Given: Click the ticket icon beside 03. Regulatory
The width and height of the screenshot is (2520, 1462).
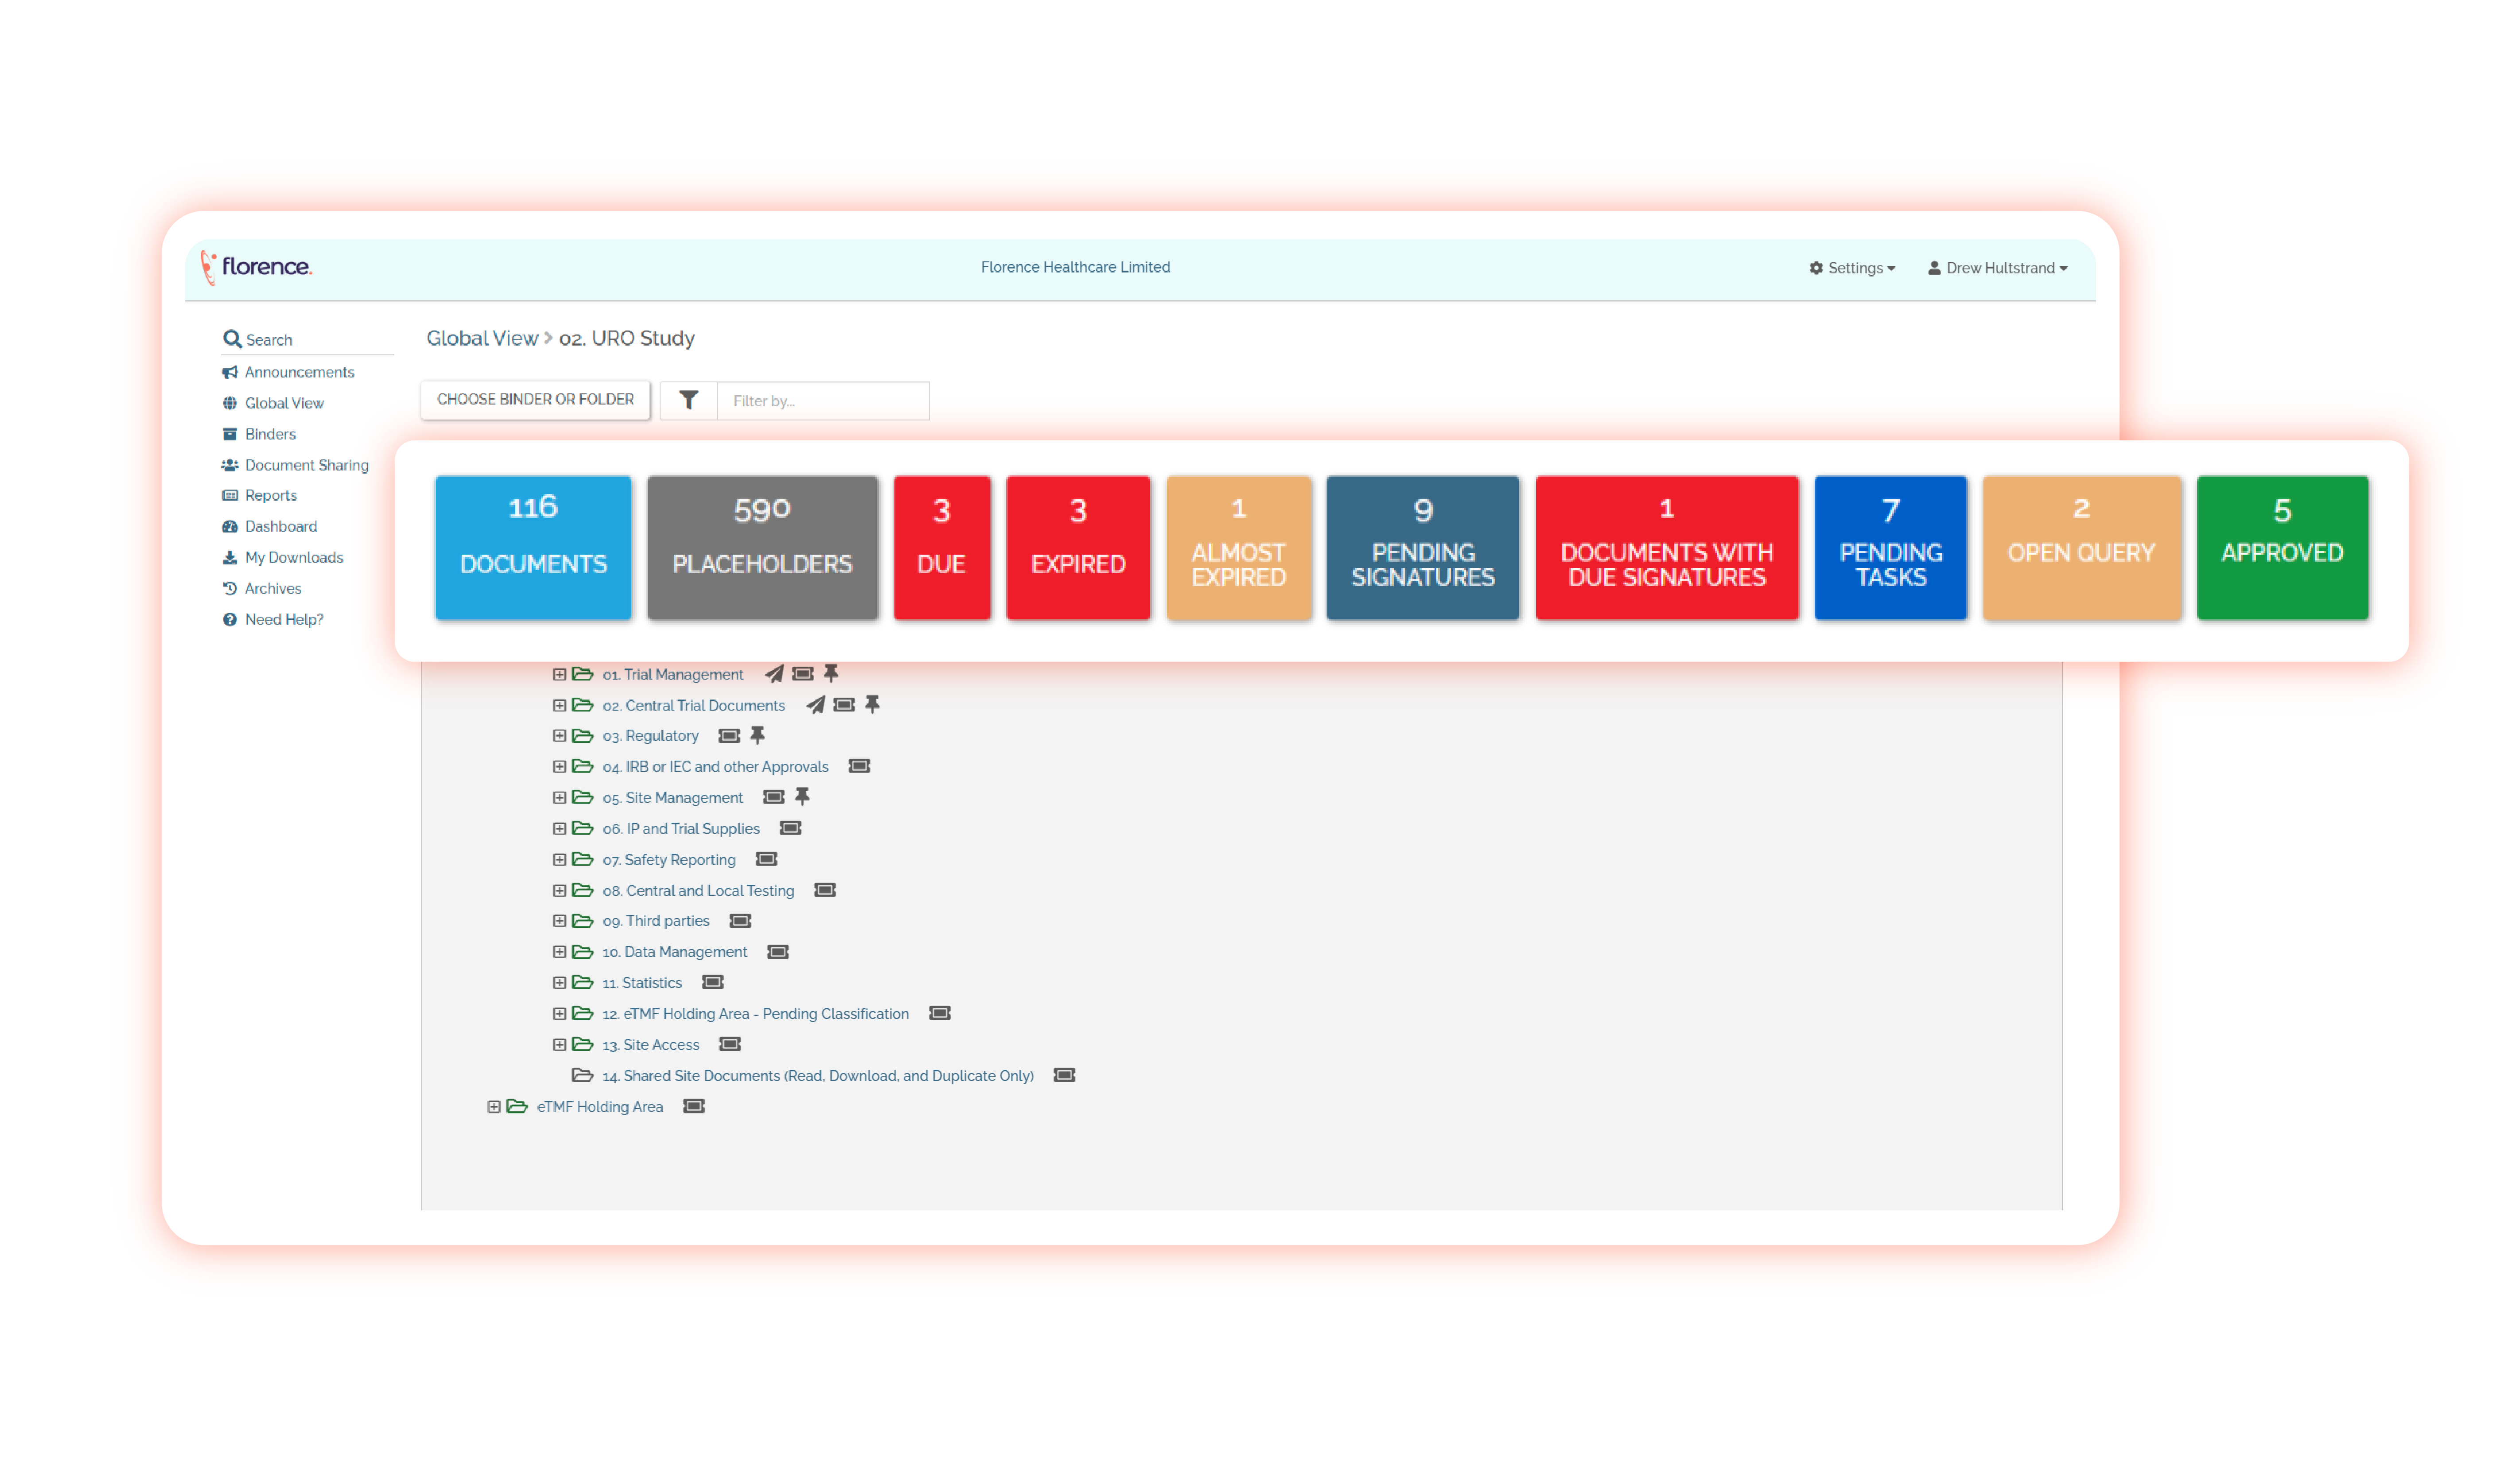Looking at the screenshot, I should pyautogui.click(x=729, y=736).
